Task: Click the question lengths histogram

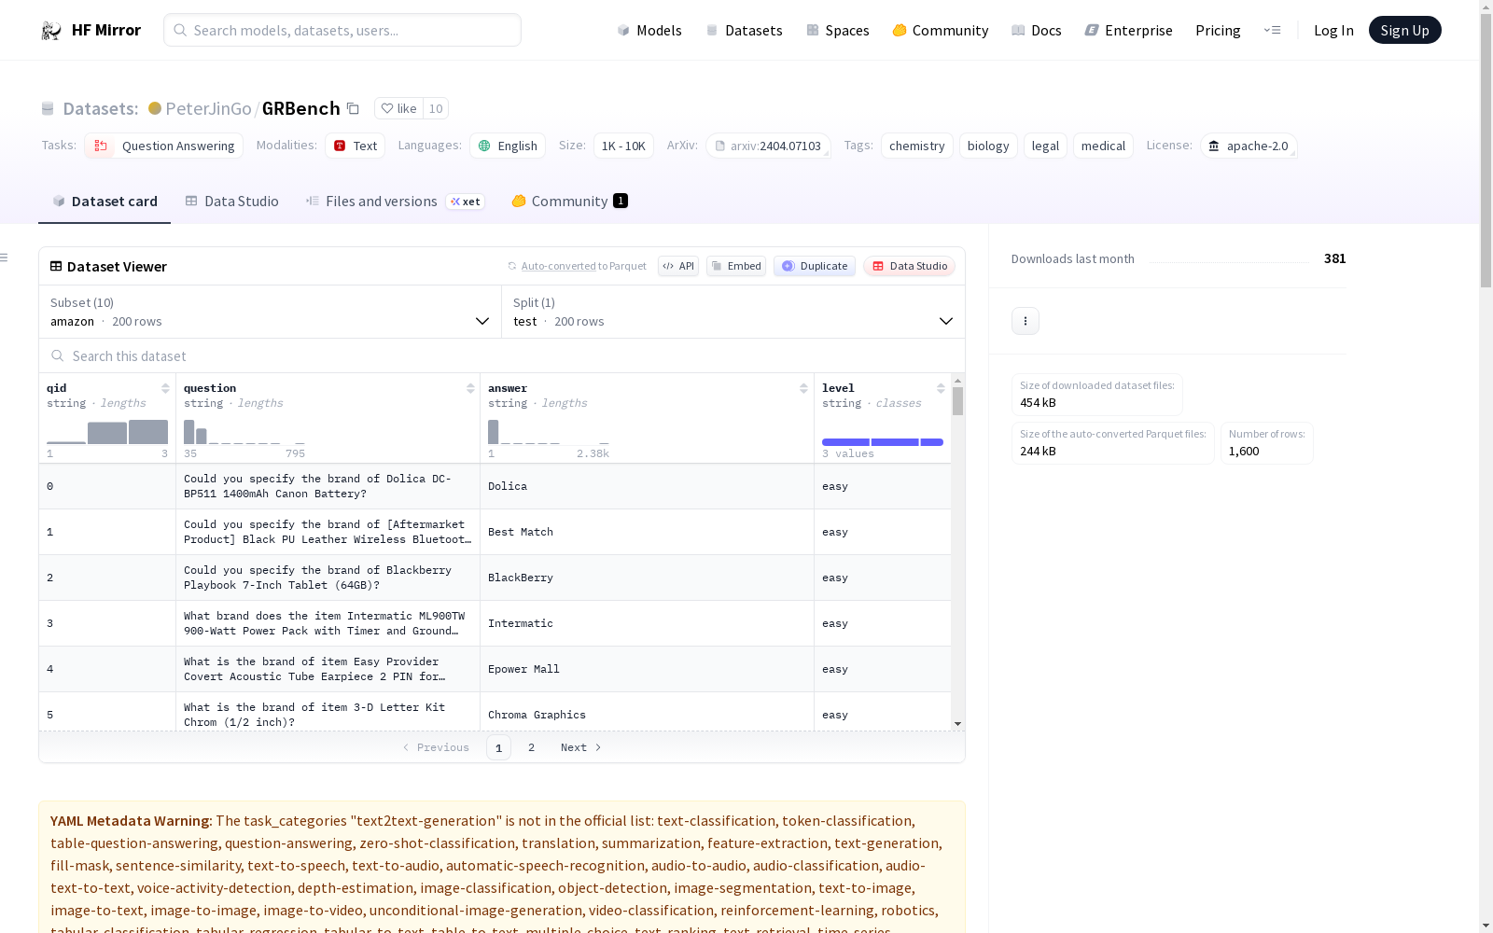Action: [x=244, y=432]
